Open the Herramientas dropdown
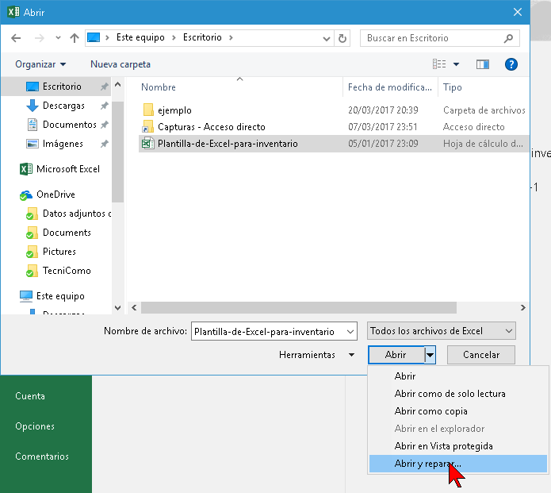The height and width of the screenshot is (493, 551). coord(316,355)
